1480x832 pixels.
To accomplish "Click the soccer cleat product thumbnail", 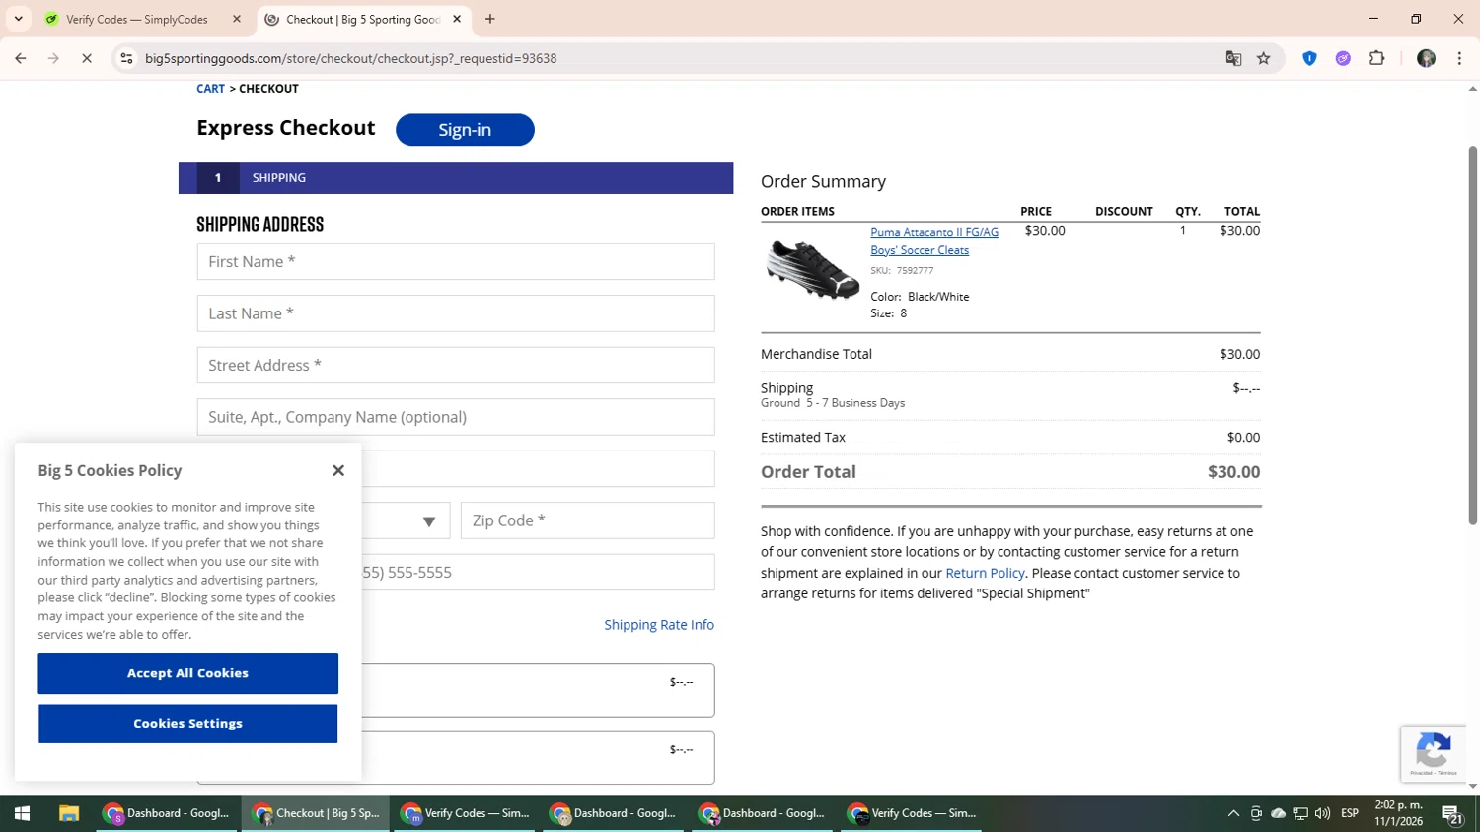I will [812, 268].
